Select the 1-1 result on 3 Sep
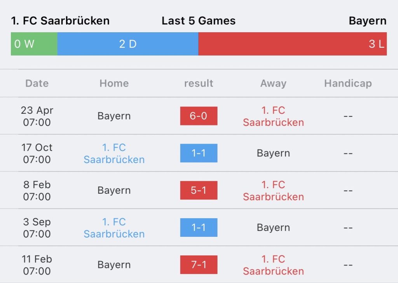The image size is (398, 283). coord(199,227)
